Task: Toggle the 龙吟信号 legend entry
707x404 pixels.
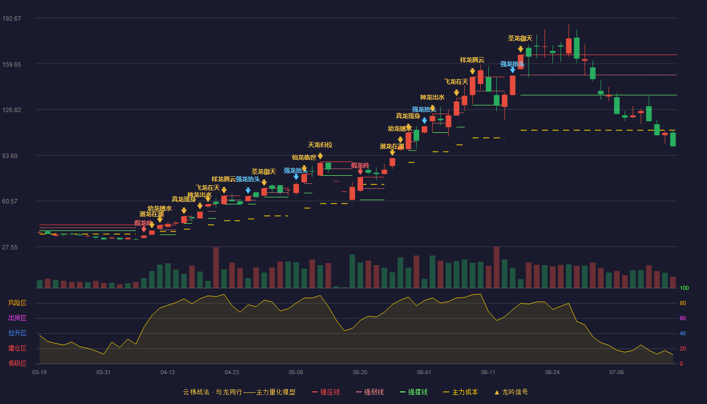Action: (511, 392)
